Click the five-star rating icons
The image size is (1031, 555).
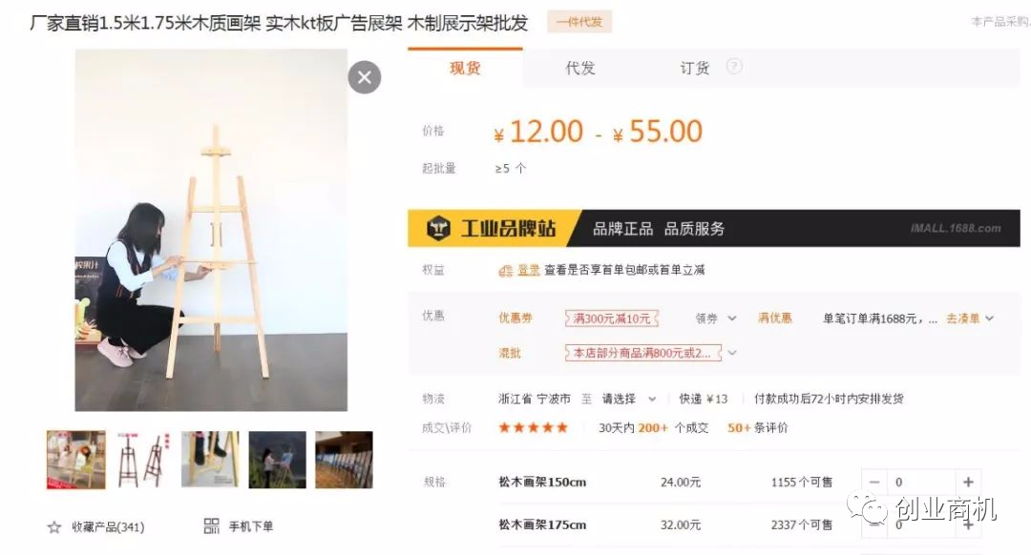pos(533,427)
